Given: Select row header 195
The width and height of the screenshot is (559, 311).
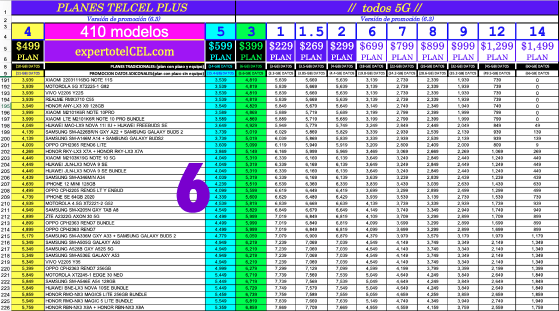Looking at the screenshot, I should pyautogui.click(x=6, y=105).
